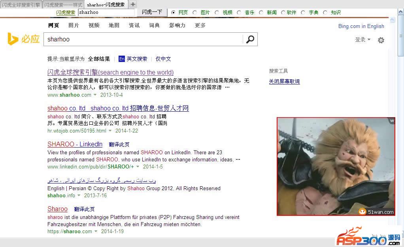Click the En 英文搜索 badge icon

click(x=122, y=59)
